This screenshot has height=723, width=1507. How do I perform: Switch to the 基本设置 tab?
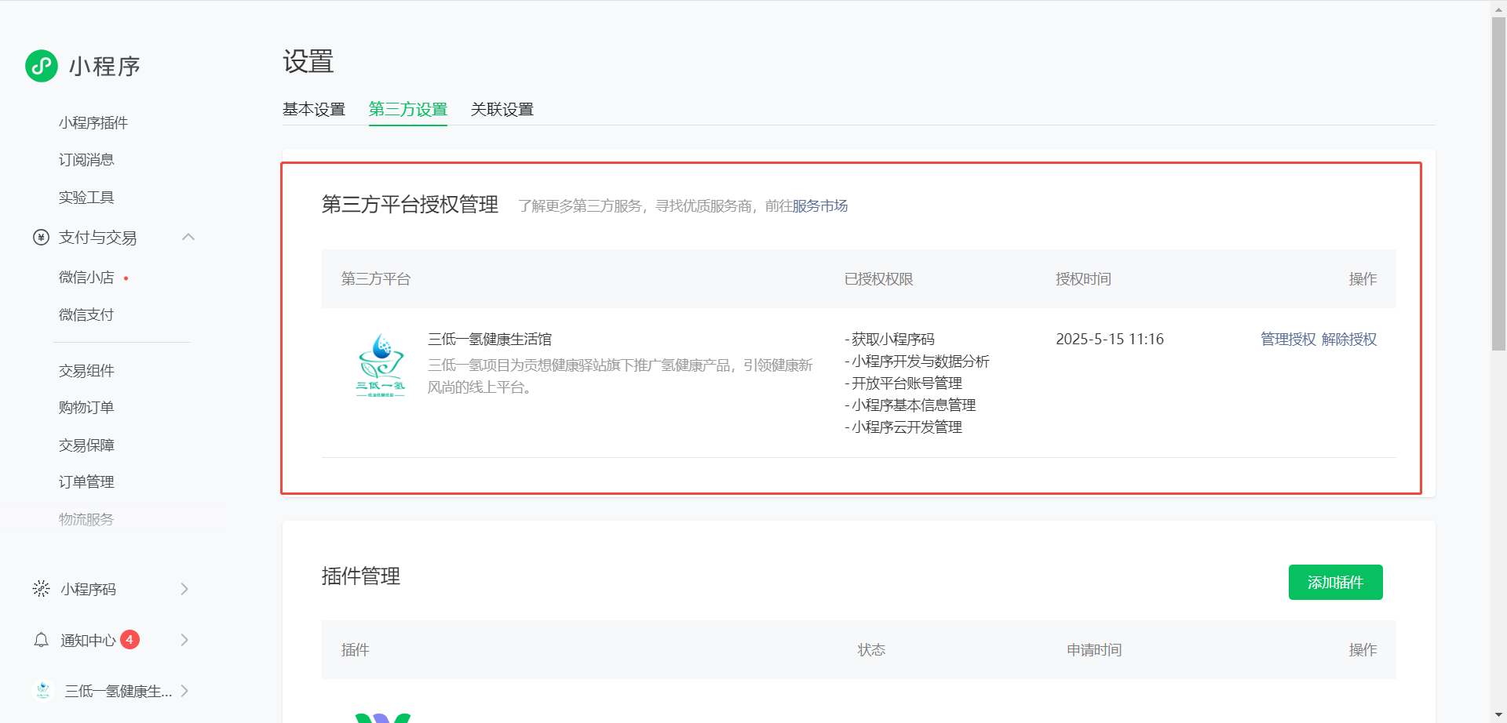(x=314, y=109)
